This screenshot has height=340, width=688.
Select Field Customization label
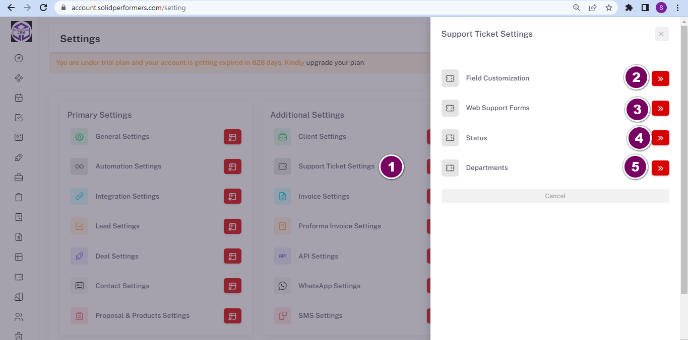[x=497, y=78]
